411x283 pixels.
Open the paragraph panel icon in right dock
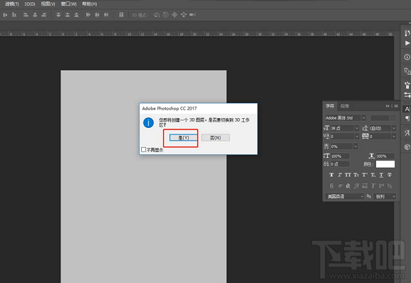[407, 119]
